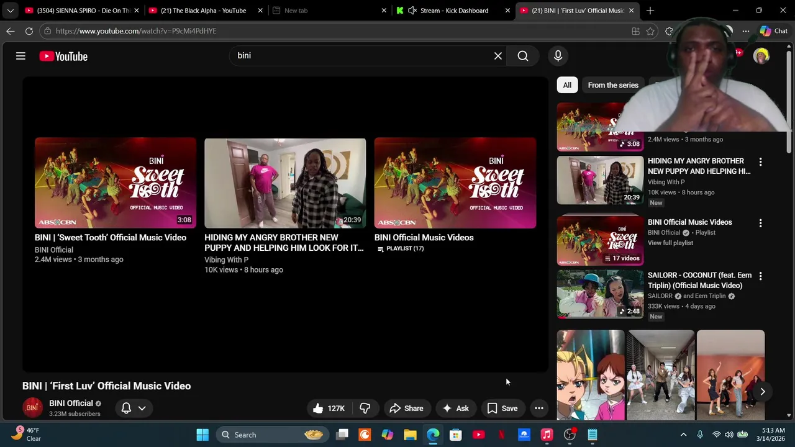Open SAILORR COCONUT sidebar thumbnail

tap(600, 294)
